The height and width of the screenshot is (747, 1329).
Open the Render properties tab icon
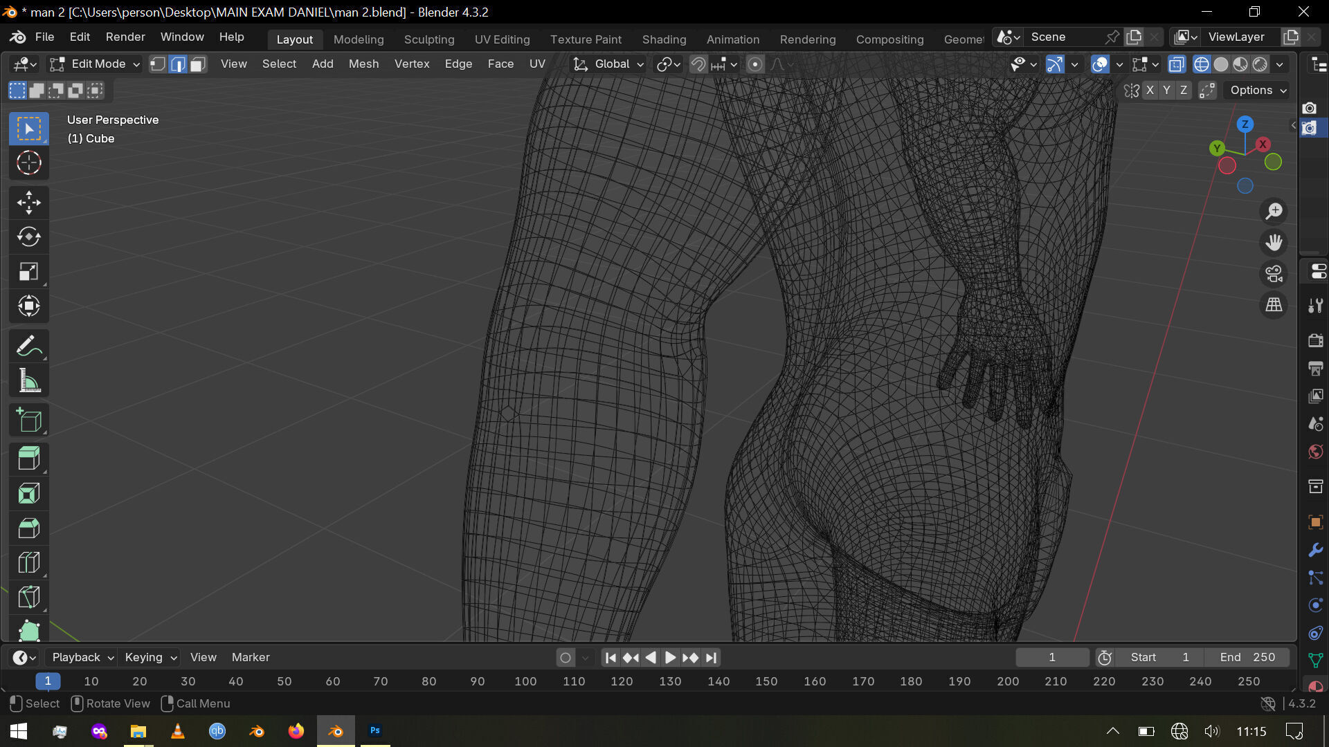coord(1315,340)
